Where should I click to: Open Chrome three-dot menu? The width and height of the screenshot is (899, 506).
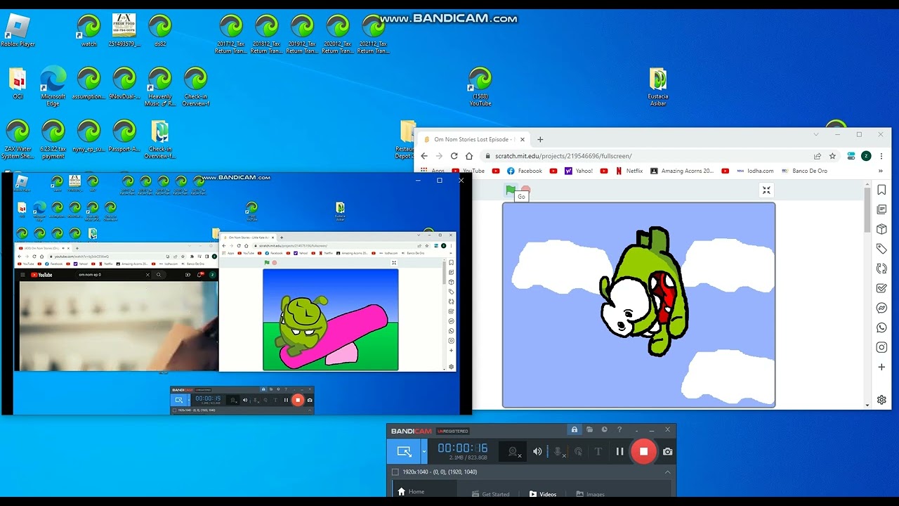coord(881,156)
